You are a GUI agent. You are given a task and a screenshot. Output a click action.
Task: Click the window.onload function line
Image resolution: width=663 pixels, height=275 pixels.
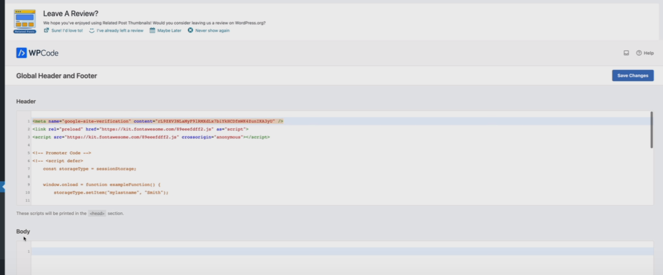tap(102, 184)
